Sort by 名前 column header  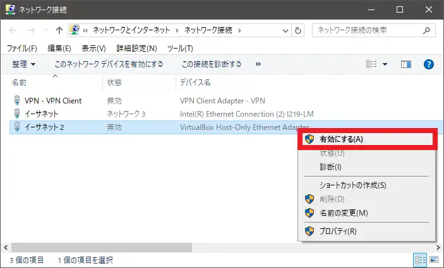pos(19,83)
